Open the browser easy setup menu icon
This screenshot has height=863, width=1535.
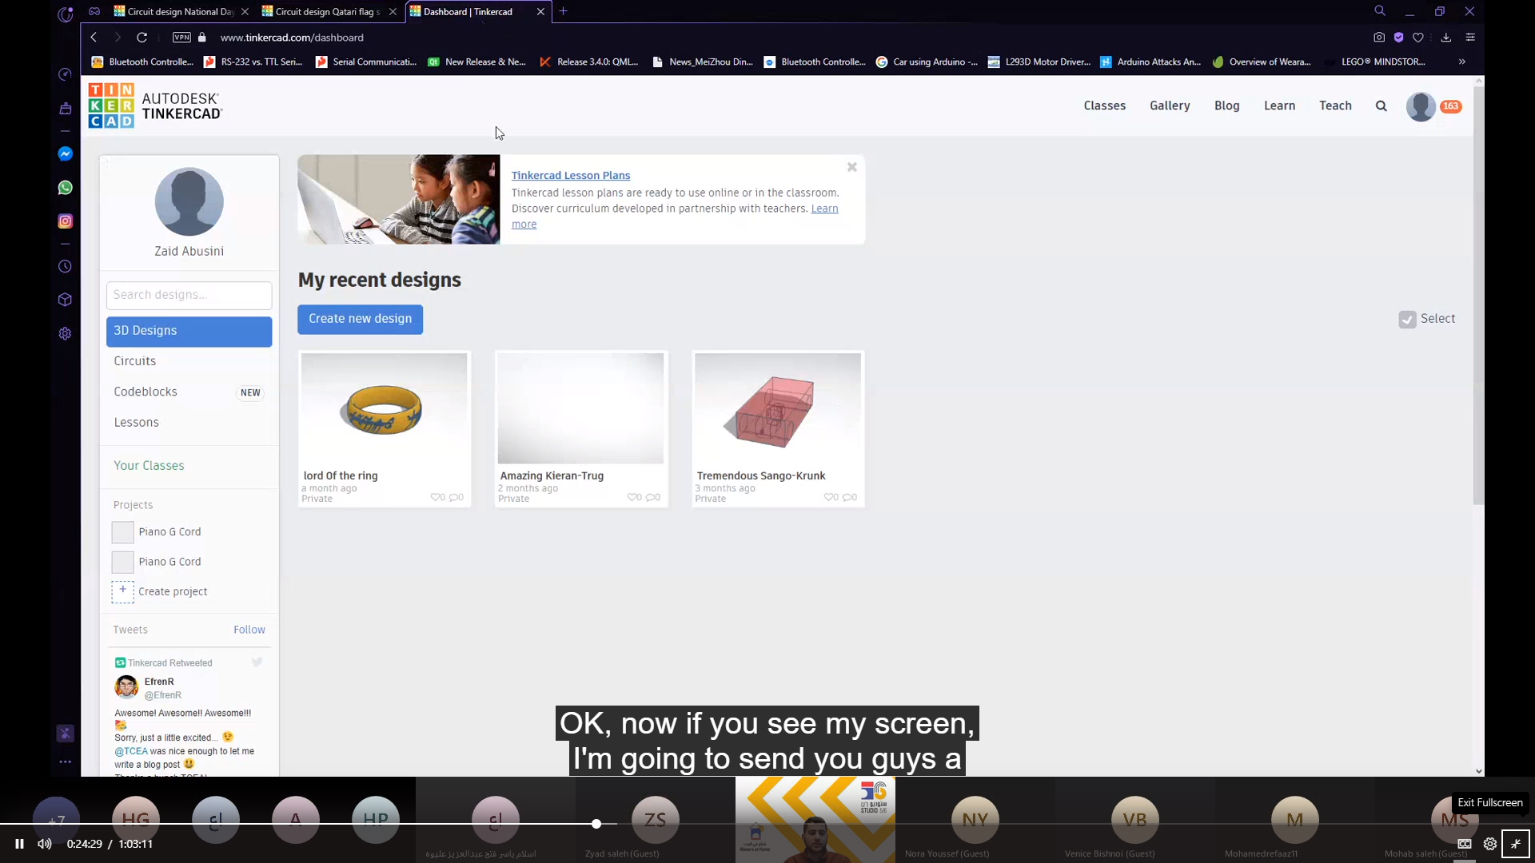pyautogui.click(x=1470, y=38)
